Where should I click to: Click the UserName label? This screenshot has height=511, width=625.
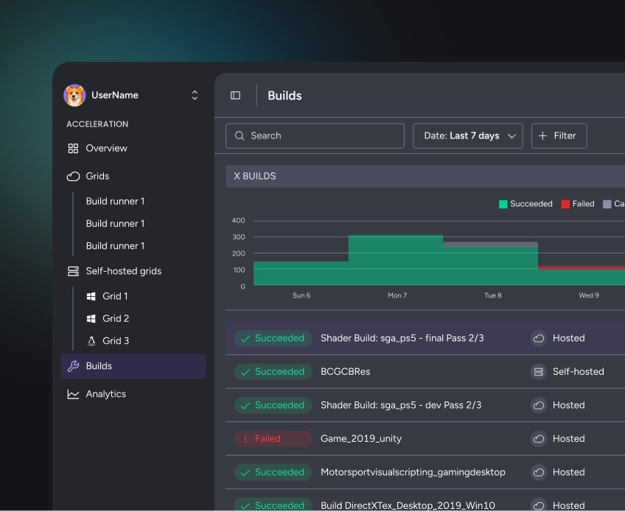(115, 95)
